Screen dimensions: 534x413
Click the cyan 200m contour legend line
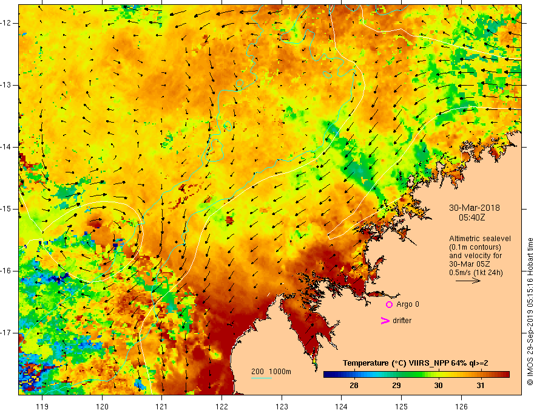point(261,378)
